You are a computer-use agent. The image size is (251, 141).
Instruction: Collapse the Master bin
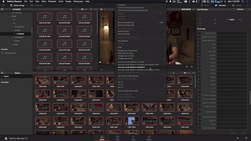(x=2, y=76)
